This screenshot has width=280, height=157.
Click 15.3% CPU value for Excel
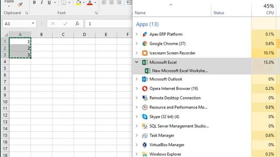(x=269, y=62)
